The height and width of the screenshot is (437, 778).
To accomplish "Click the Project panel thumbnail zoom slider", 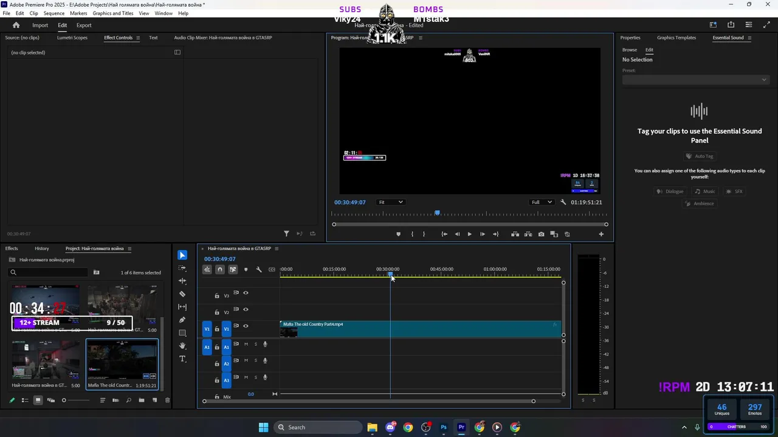I will click(x=76, y=400).
